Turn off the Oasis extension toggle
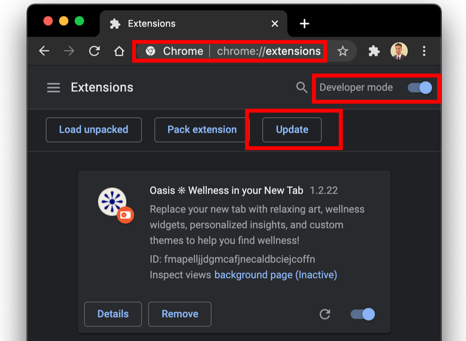 [363, 314]
